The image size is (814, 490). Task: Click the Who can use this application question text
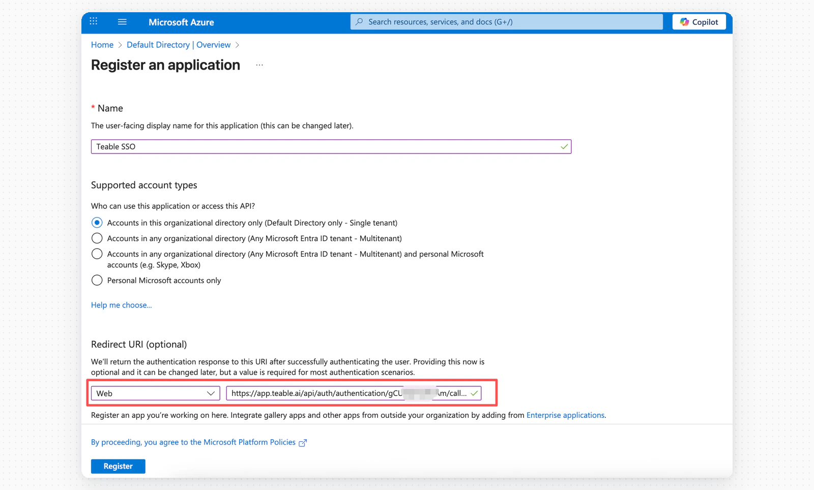pyautogui.click(x=173, y=206)
